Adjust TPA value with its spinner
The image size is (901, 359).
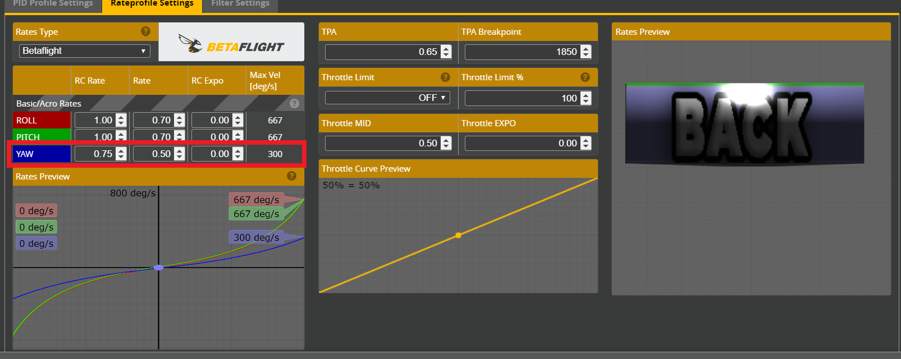click(446, 52)
